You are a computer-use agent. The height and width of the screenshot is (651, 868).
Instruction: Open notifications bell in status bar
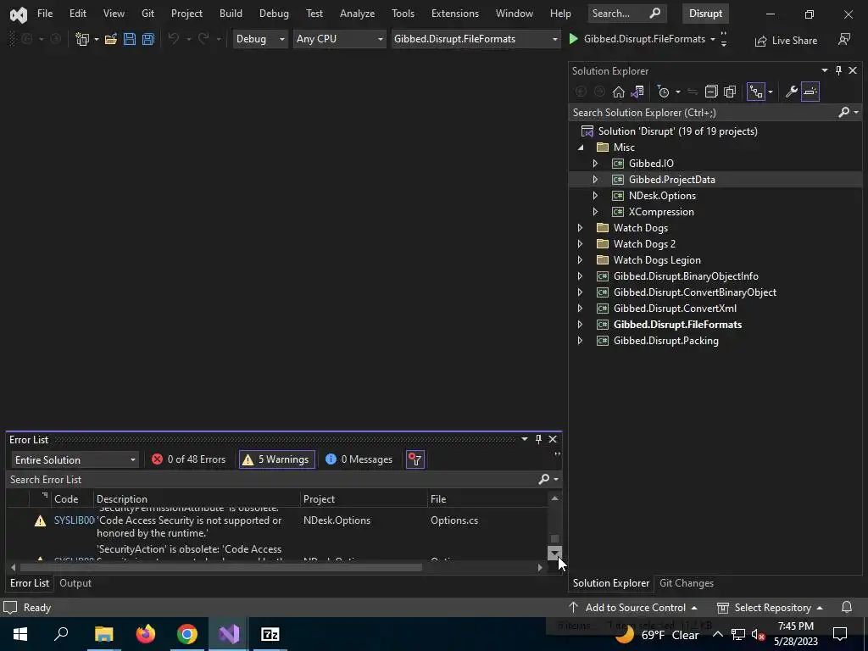point(847,607)
